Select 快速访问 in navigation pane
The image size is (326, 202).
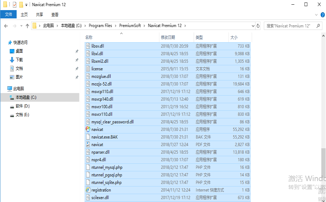coord(20,43)
